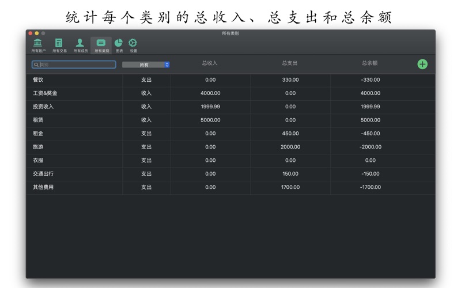Click the -150.00 balance of 交通出行
The height and width of the screenshot is (288, 461).
tap(370, 174)
